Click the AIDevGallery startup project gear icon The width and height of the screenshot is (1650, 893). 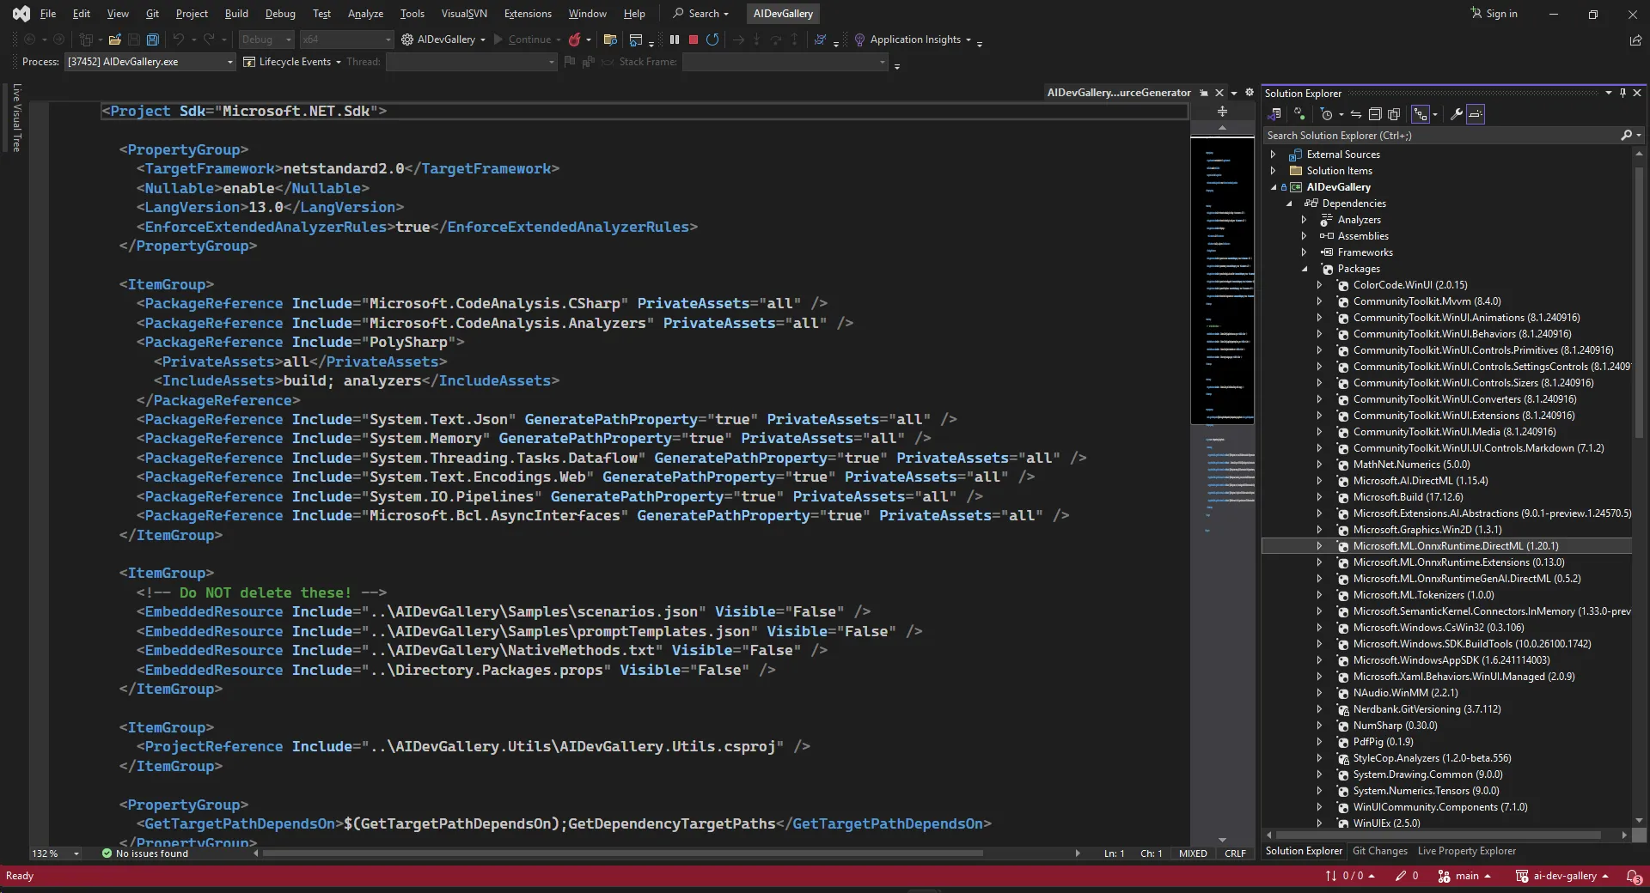pos(407,39)
